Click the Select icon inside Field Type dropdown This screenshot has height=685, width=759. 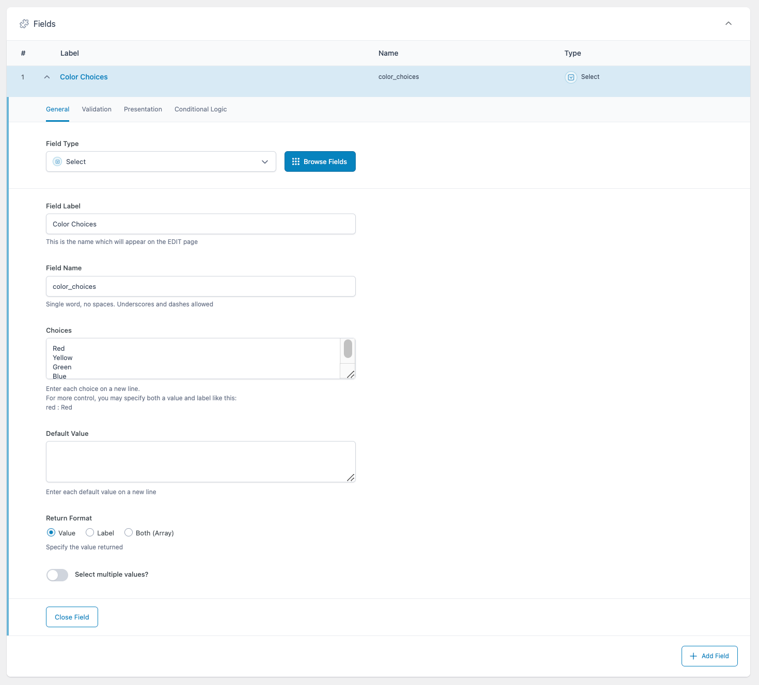(57, 161)
